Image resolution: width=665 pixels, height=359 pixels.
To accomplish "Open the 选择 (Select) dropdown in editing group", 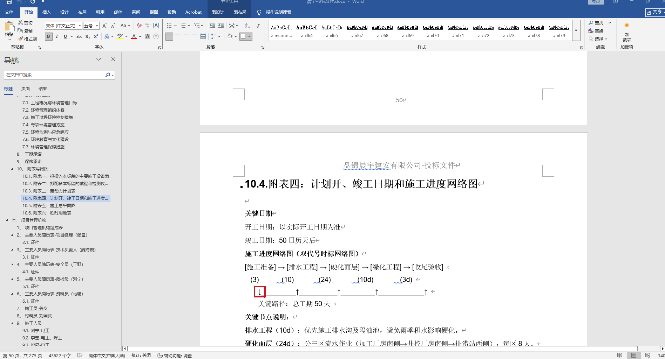I will point(598,39).
